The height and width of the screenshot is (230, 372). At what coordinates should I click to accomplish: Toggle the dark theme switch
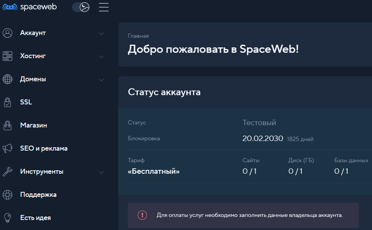80,7
